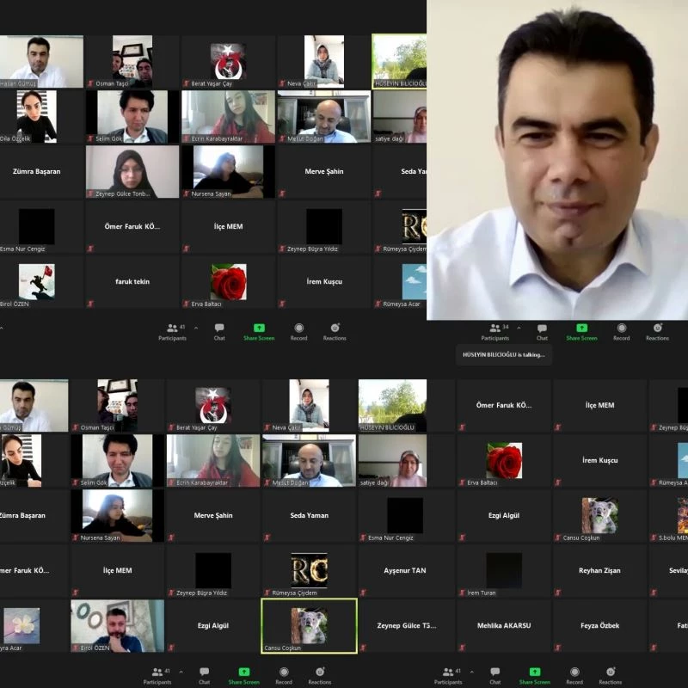The image size is (688, 688).
Task: Toggle Record in the bottom-left meeting toolbar
Action: pos(284,675)
